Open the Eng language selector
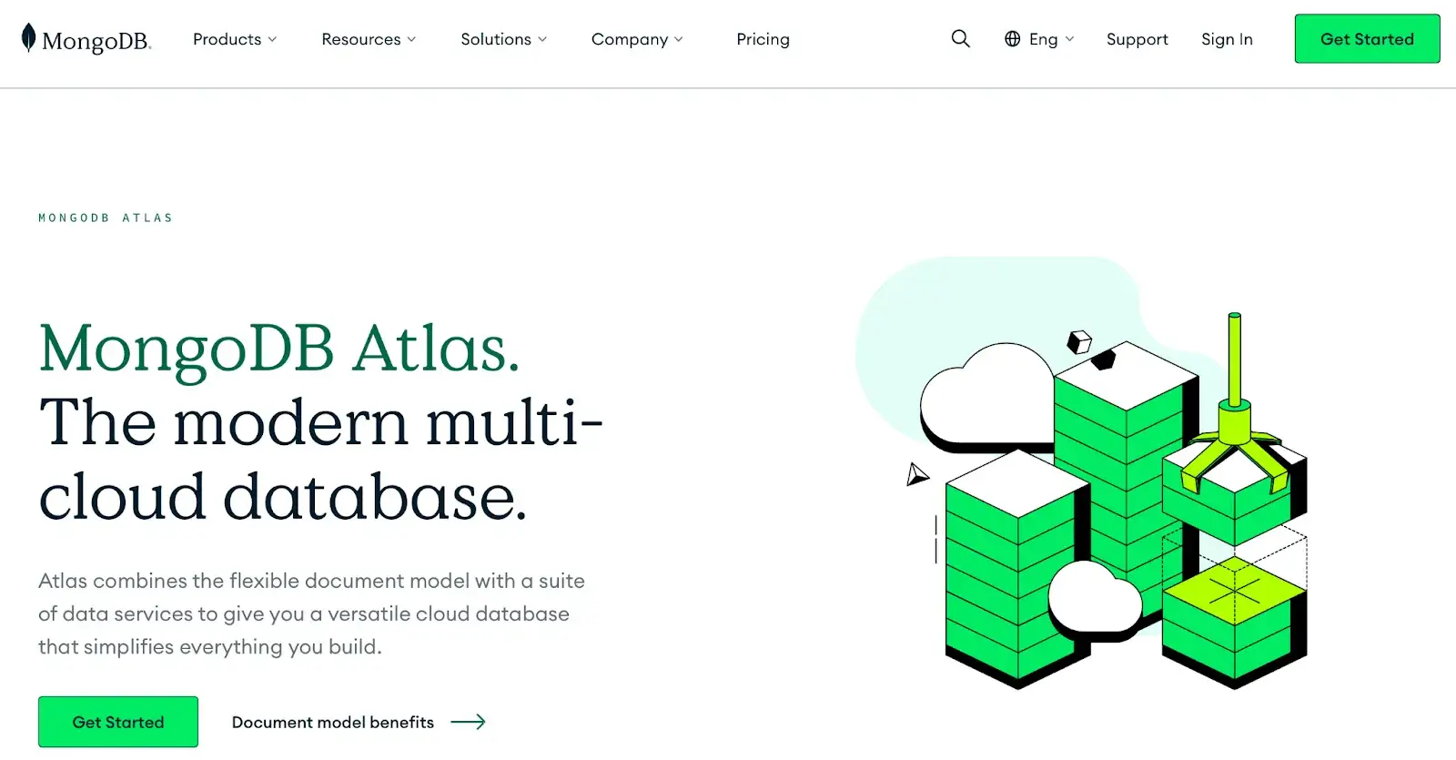Image resolution: width=1456 pixels, height=760 pixels. [x=1039, y=39]
